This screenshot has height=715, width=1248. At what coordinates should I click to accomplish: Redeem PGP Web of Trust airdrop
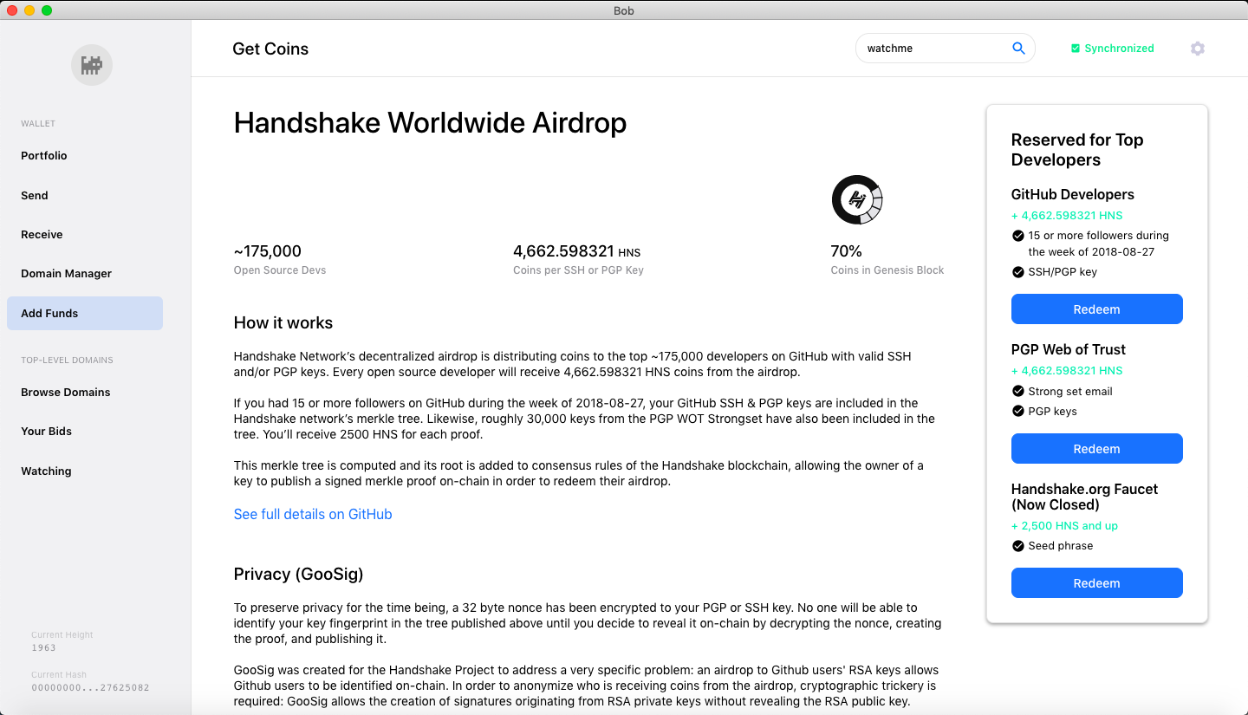click(1097, 449)
